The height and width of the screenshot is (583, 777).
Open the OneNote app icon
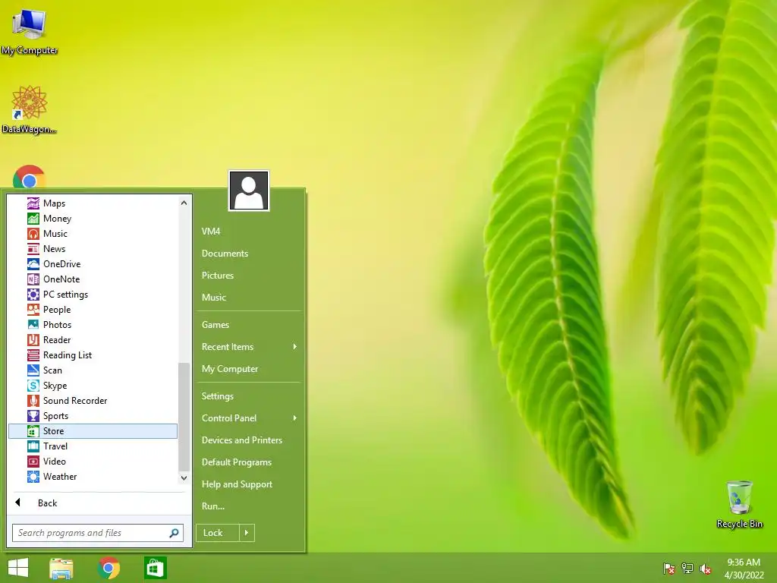click(x=33, y=279)
